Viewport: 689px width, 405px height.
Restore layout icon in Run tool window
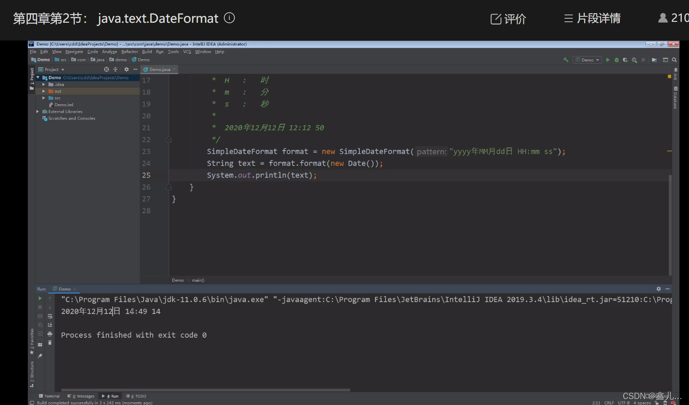pyautogui.click(x=40, y=344)
